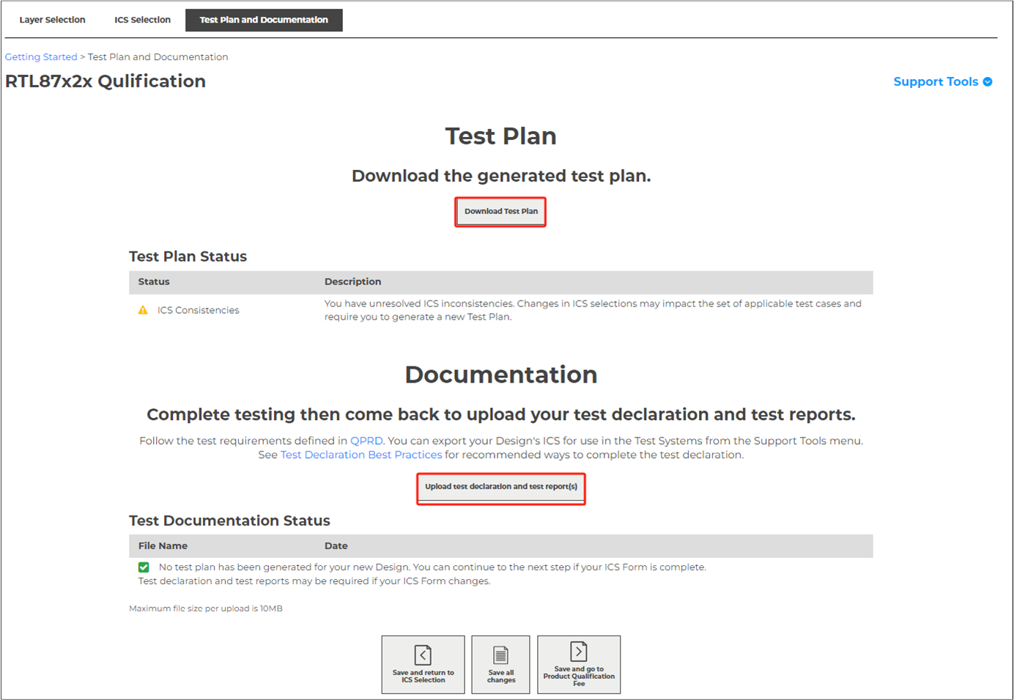Screen dimensions: 1014x700
Task: Click the Description column header
Action: point(352,281)
